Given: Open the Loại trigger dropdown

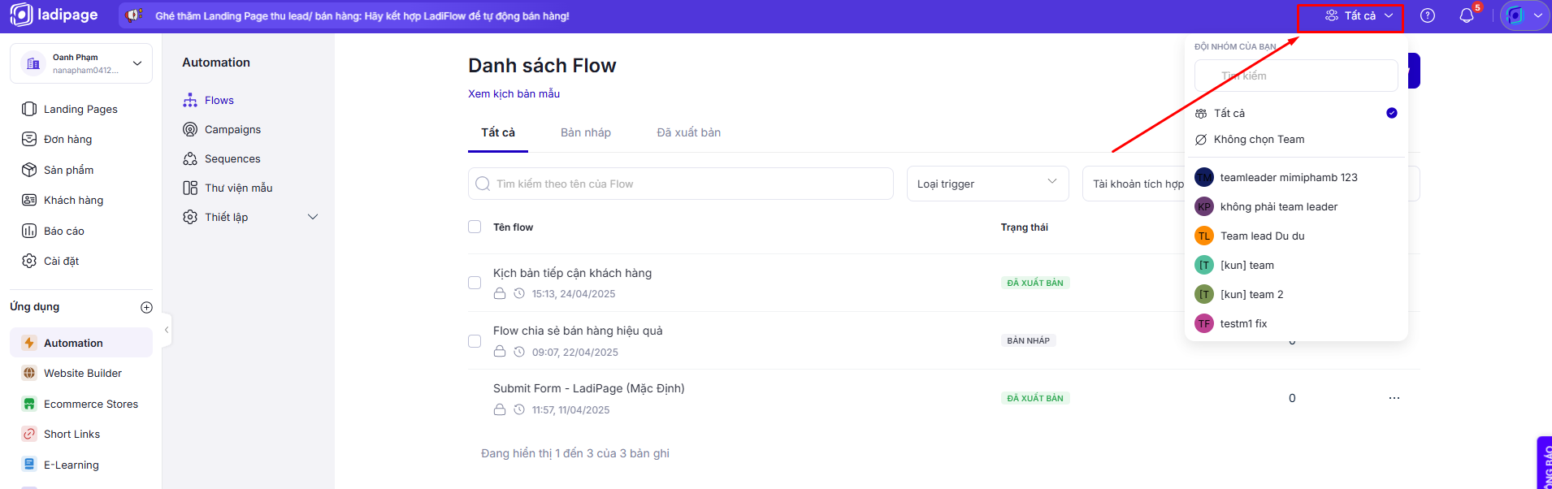Looking at the screenshot, I should pyautogui.click(x=987, y=184).
